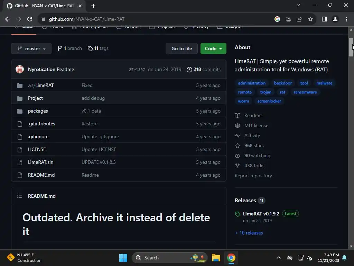The image size is (354, 266).
Task: Toggle the README outline list icon
Action: coord(20,196)
